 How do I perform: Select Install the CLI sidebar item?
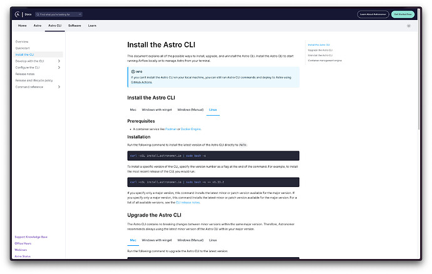click(x=38, y=54)
